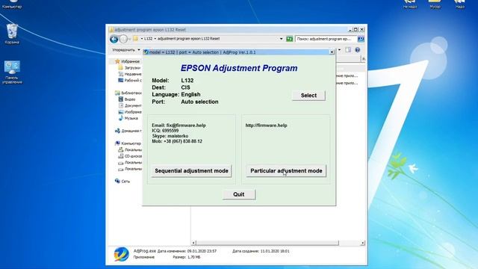Open the Видео library

click(x=127, y=99)
